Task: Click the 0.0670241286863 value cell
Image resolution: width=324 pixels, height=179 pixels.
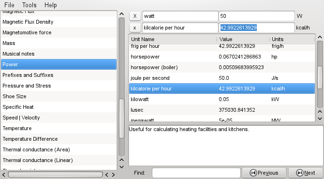Action: pyautogui.click(x=240, y=57)
